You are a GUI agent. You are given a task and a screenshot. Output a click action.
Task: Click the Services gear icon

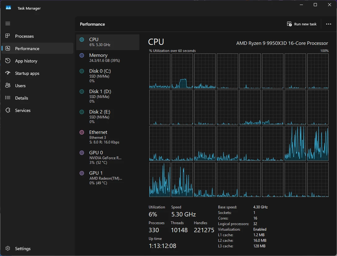point(8,110)
